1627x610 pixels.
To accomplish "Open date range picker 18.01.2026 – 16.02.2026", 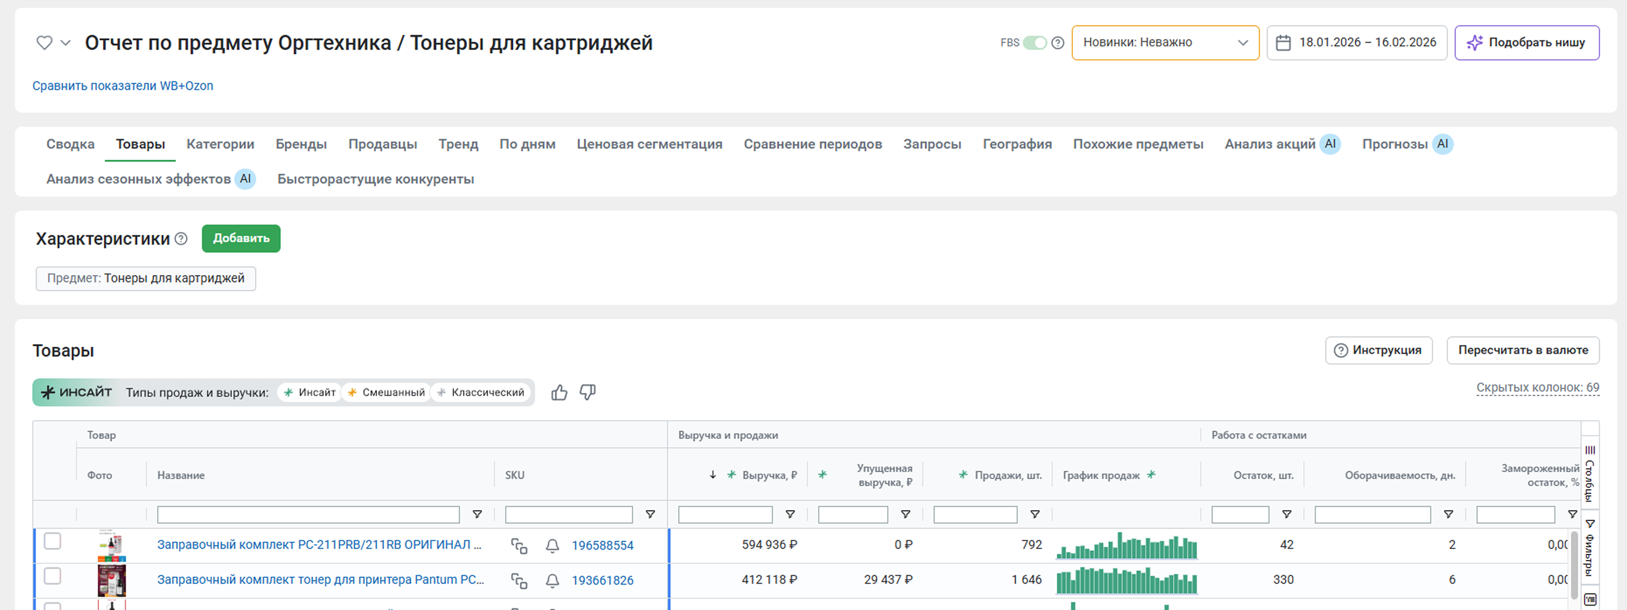I will (x=1357, y=43).
